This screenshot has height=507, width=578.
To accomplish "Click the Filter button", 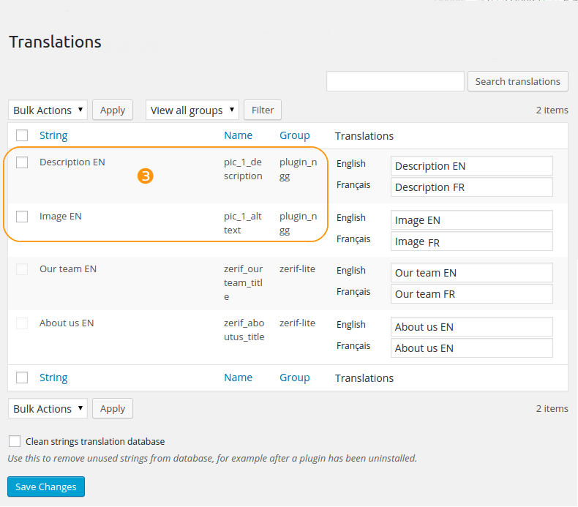I will (x=263, y=110).
